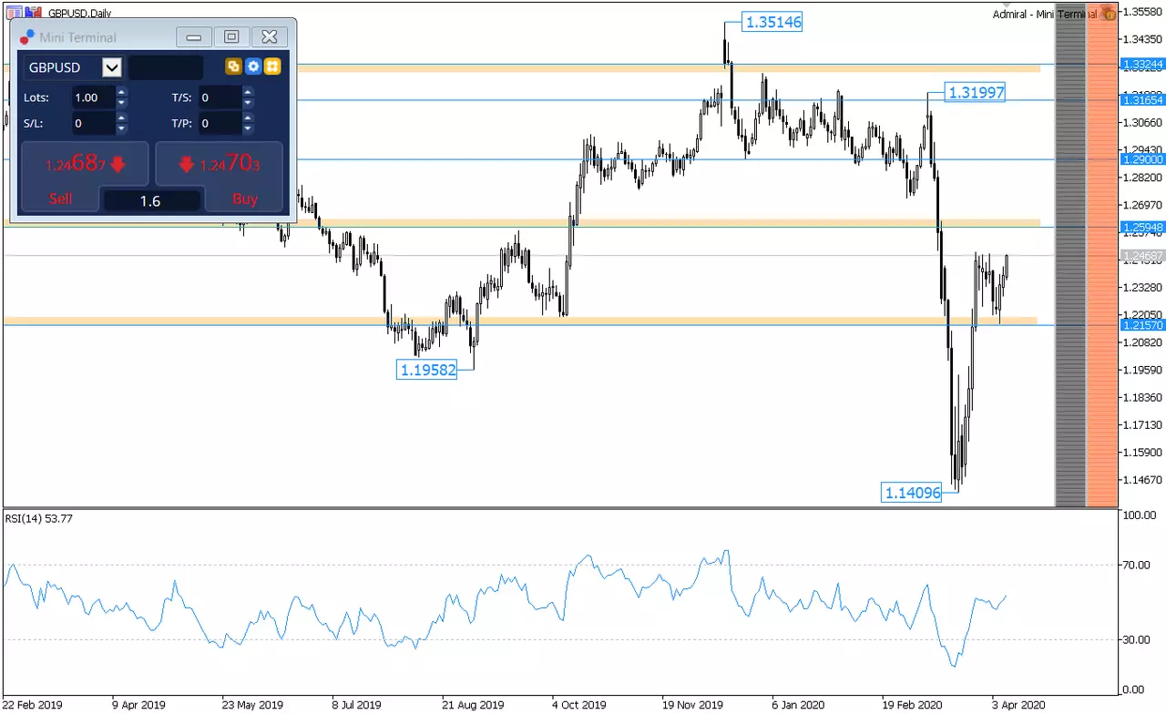
Task: Click the spread value 1.6
Action: [150, 201]
